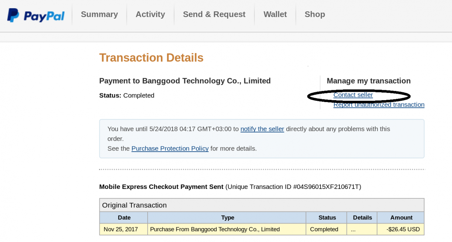Select the Nov 25, 2017 date cell

[x=124, y=229]
